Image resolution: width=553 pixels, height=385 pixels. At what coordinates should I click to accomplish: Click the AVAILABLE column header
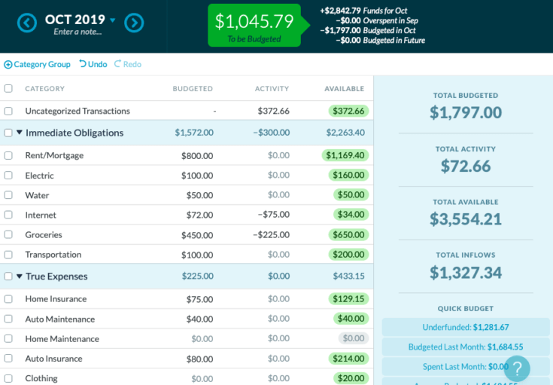[x=345, y=89]
